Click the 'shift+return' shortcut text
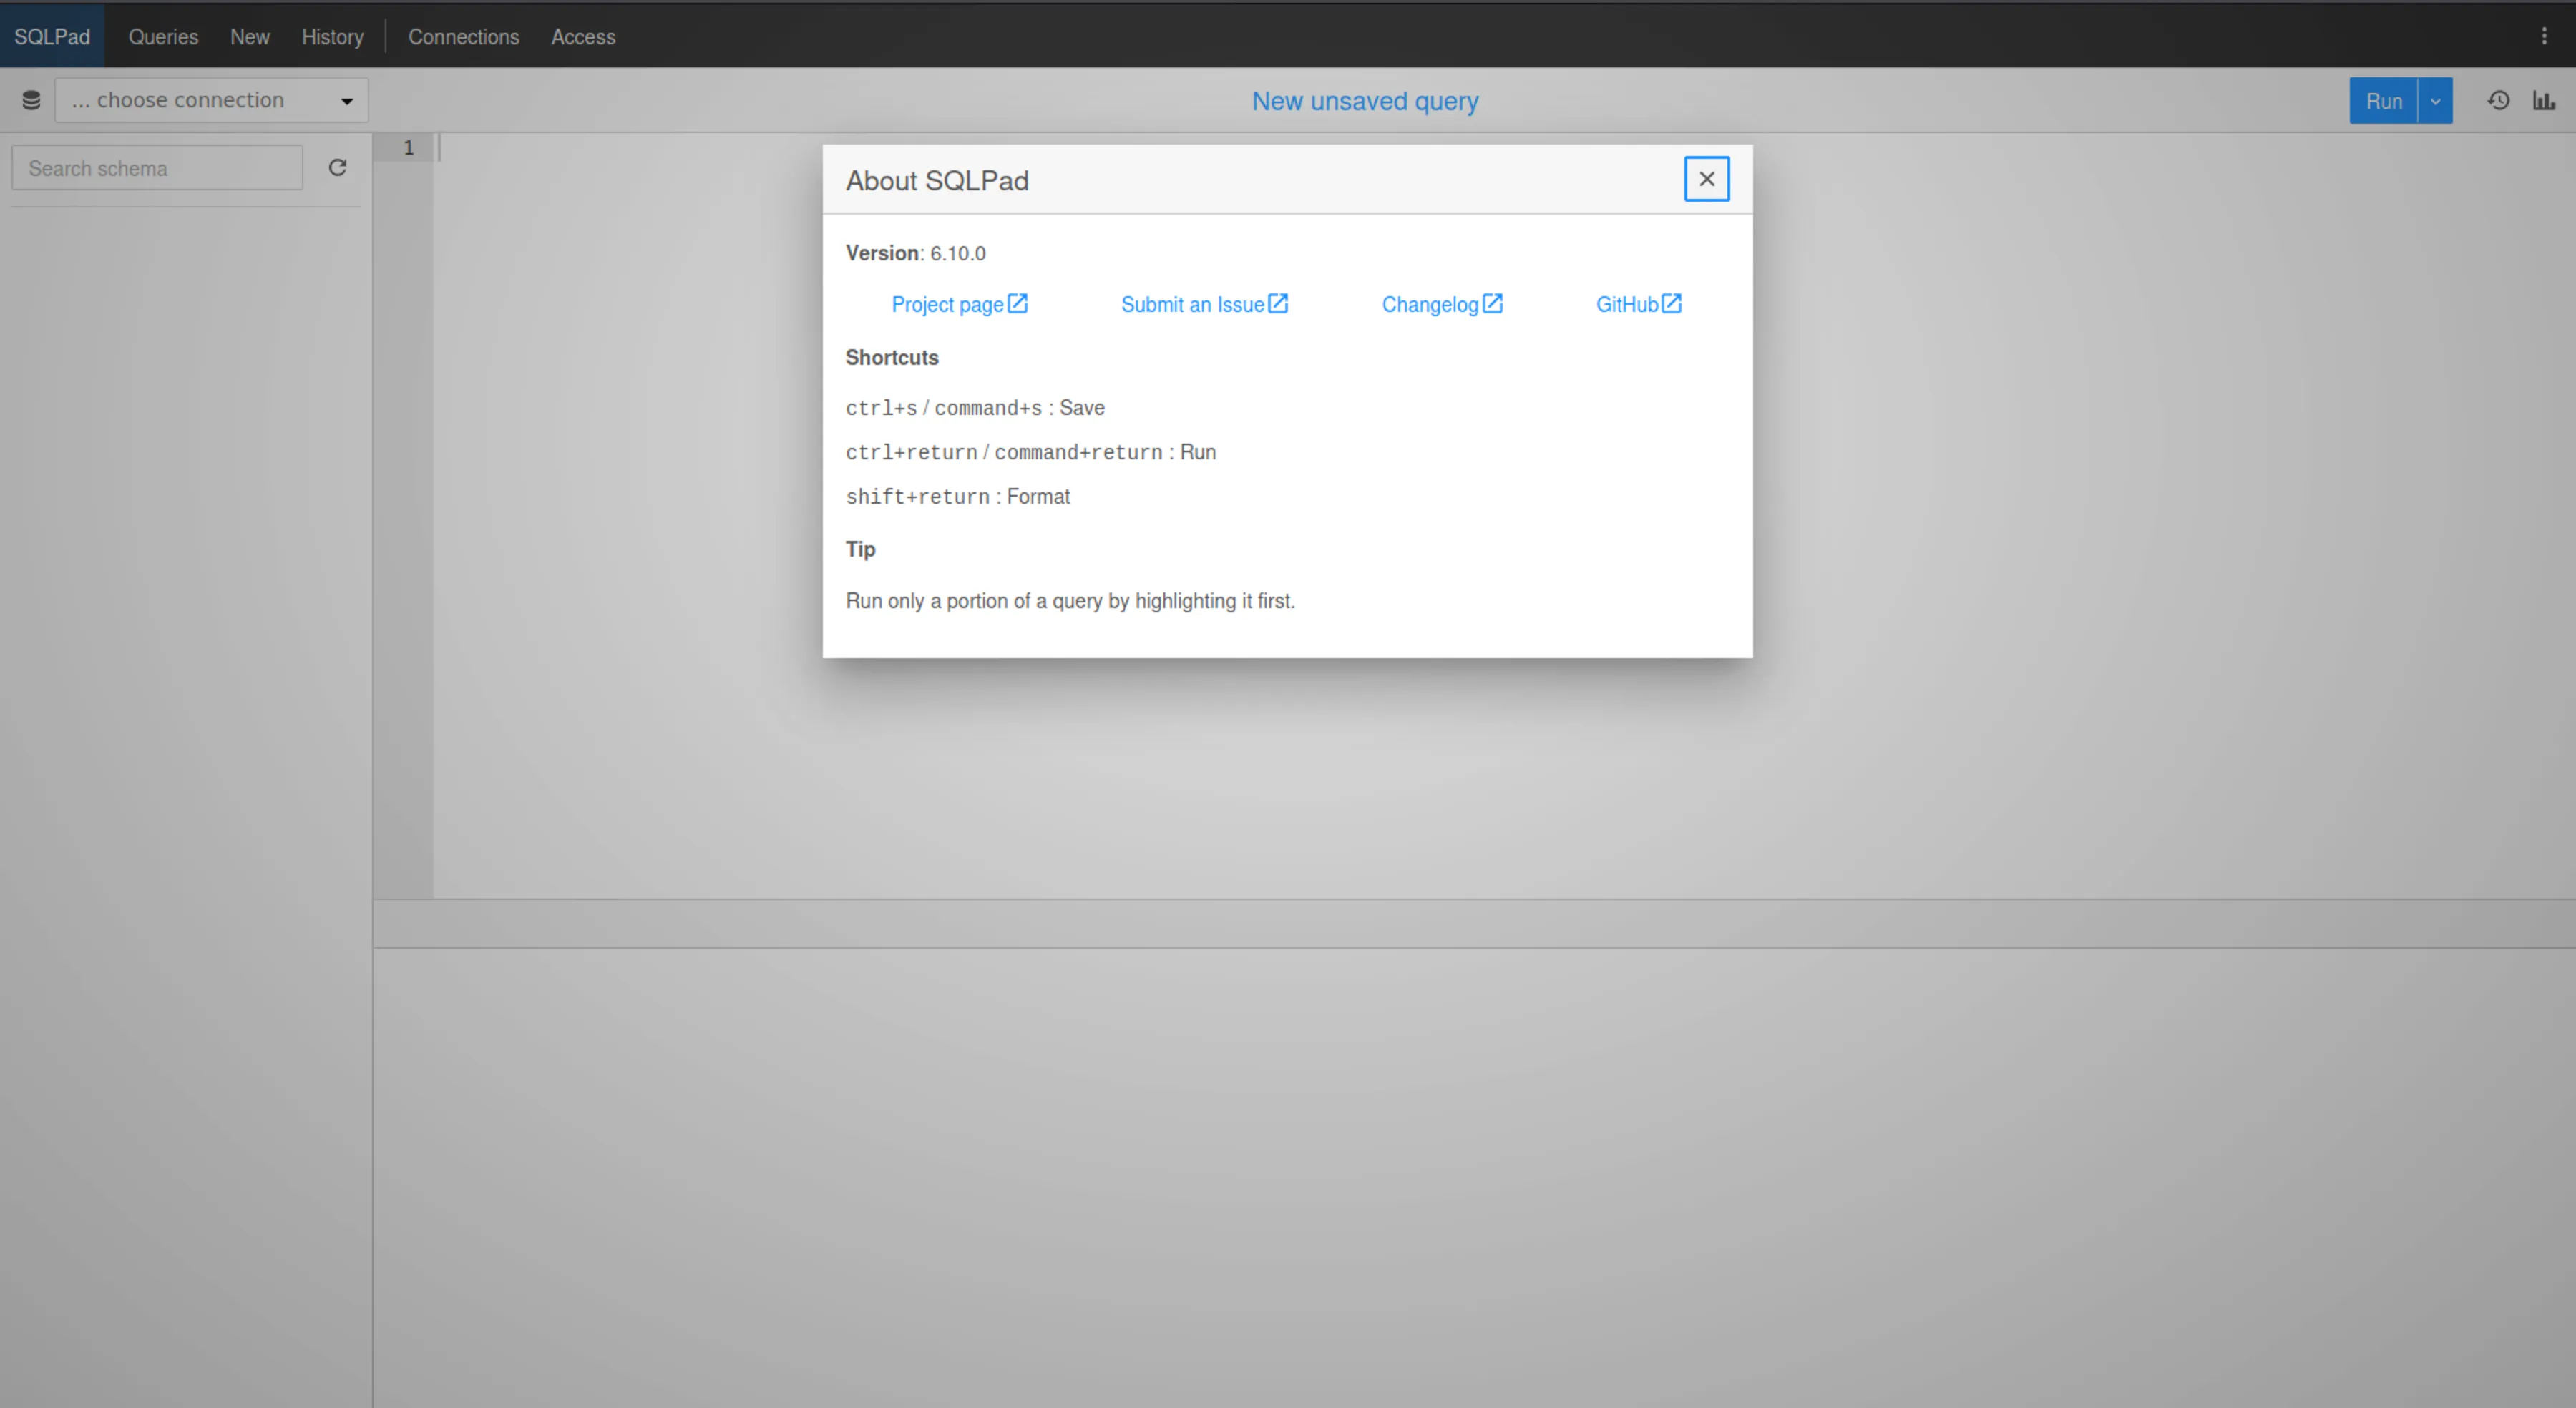This screenshot has height=1408, width=2576. click(x=917, y=497)
